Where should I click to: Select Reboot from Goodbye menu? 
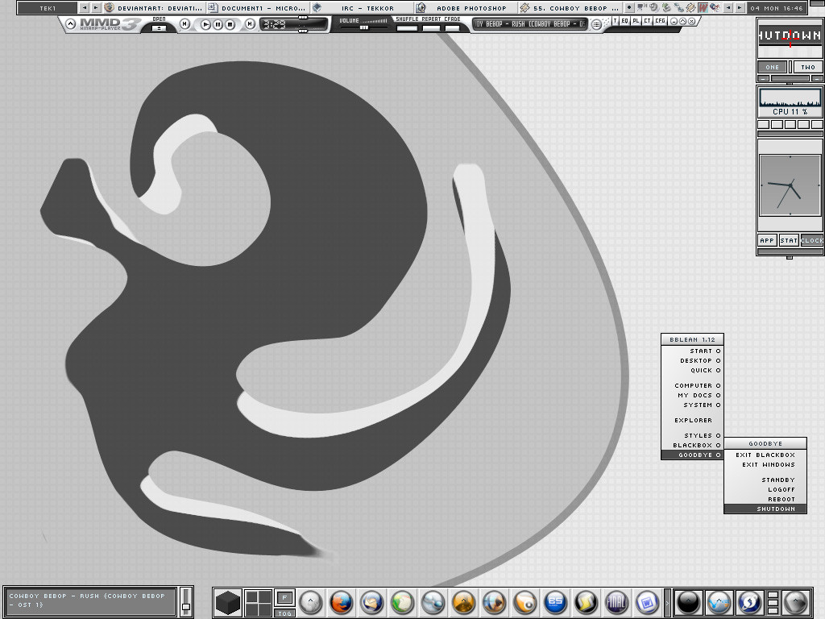[765, 500]
